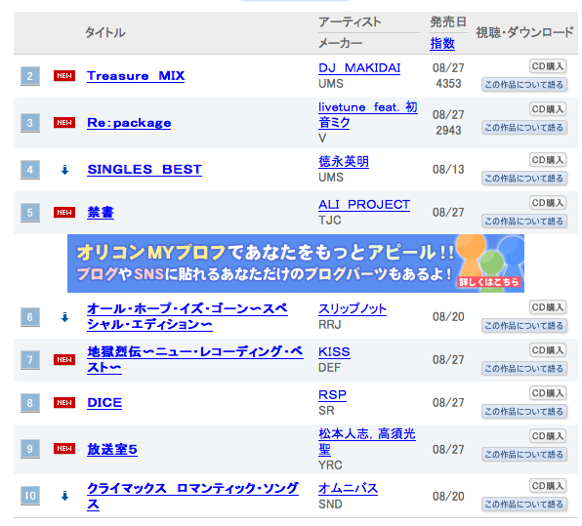Click the NEW badge beside Treasure MIX

[64, 76]
